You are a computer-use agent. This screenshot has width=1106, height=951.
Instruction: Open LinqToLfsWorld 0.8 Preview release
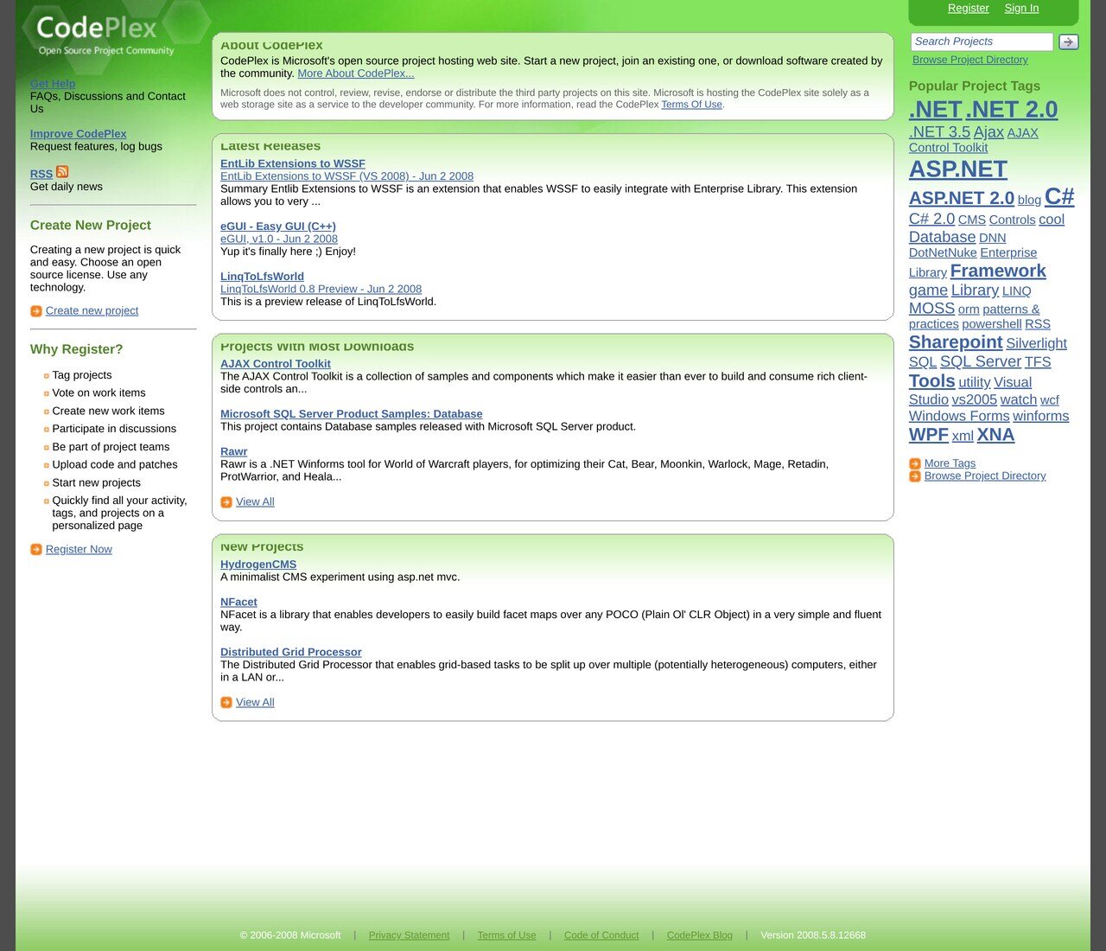(321, 289)
